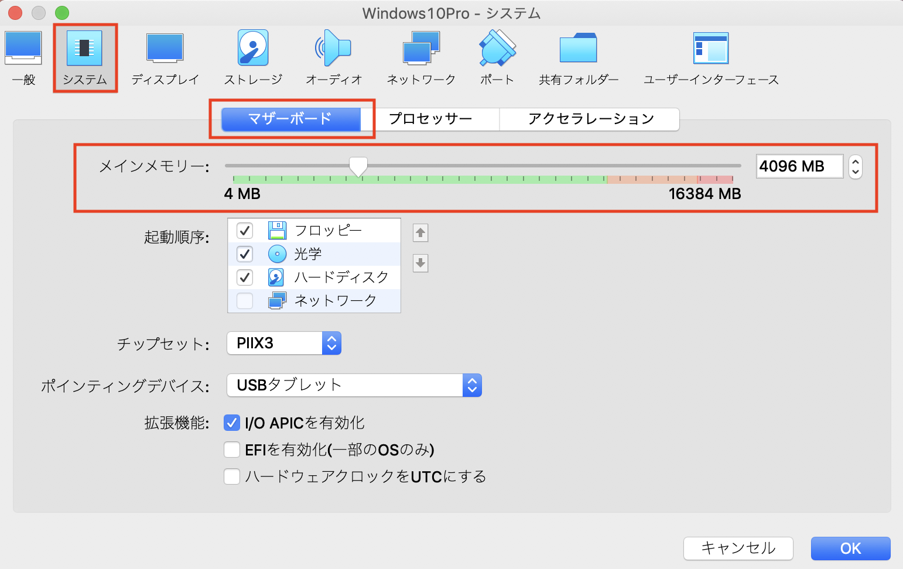This screenshot has width=903, height=569.
Task: Check ネットワーク in boot order list
Action: pyautogui.click(x=245, y=300)
